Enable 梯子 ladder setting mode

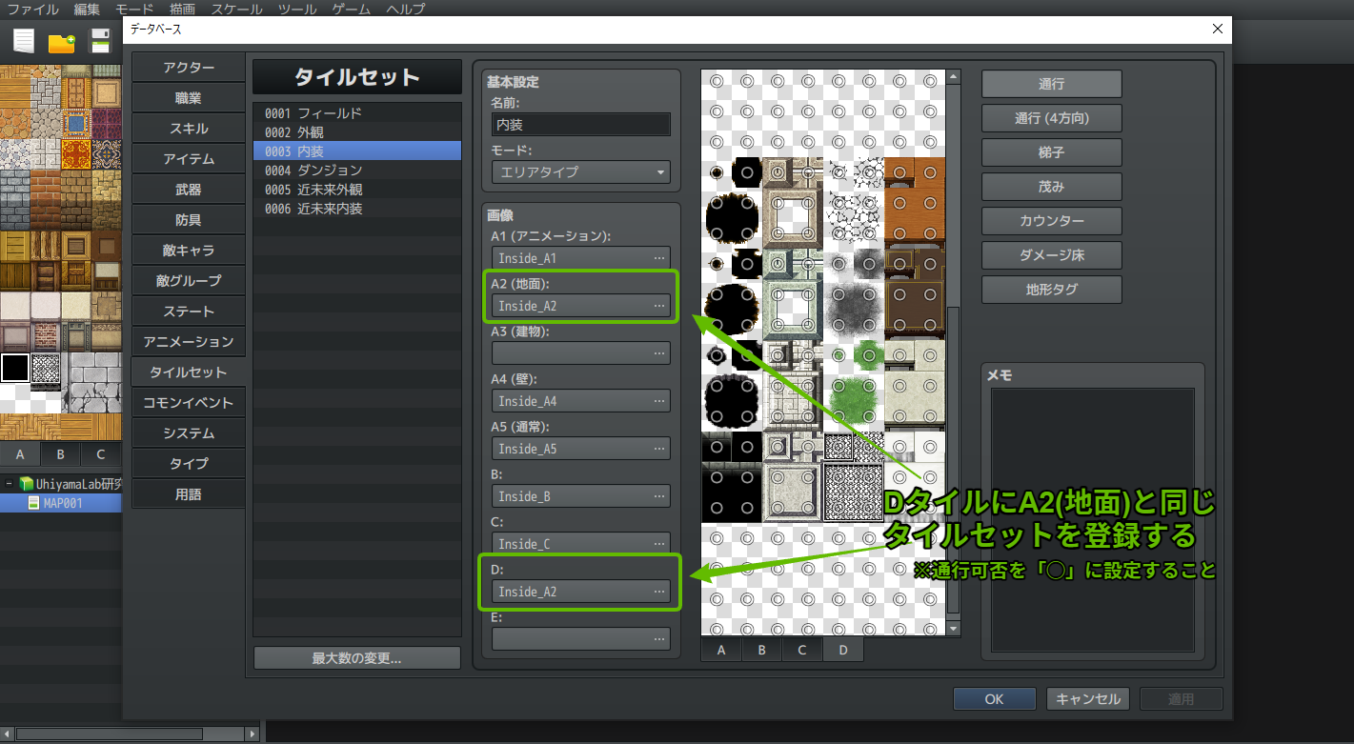pyautogui.click(x=1051, y=151)
